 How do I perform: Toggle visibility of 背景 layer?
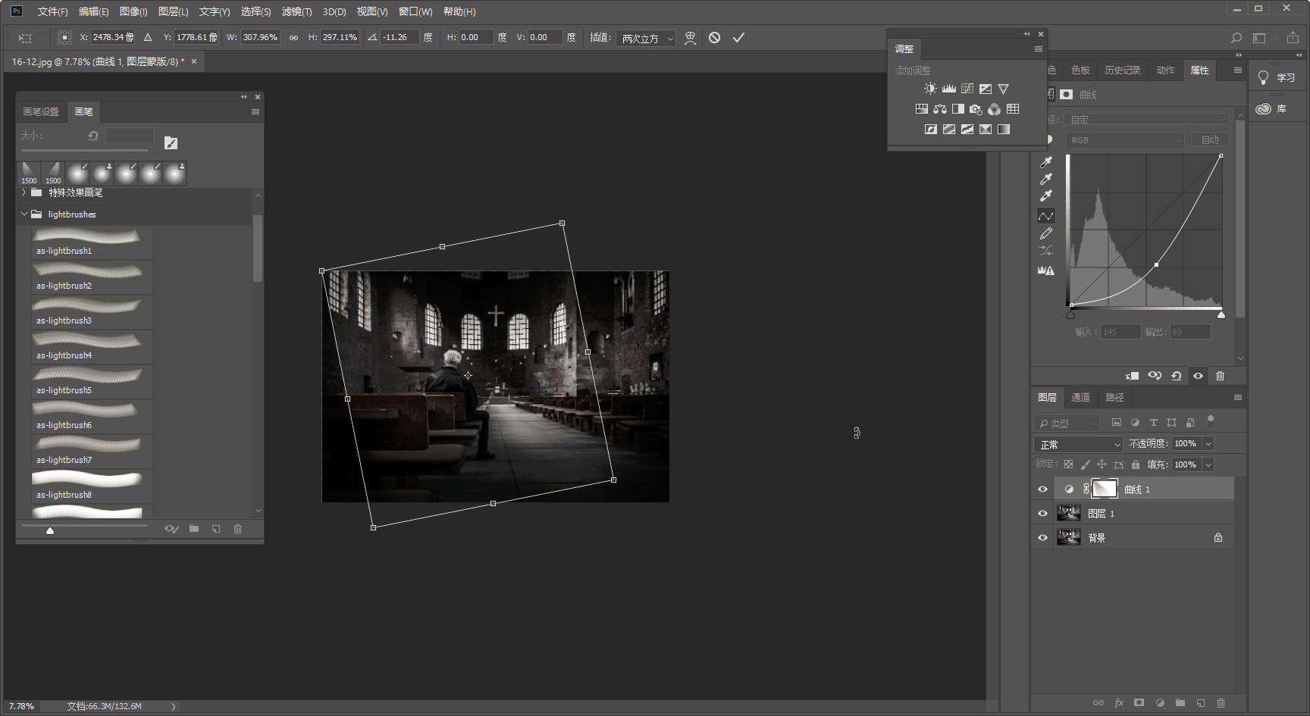tap(1042, 538)
